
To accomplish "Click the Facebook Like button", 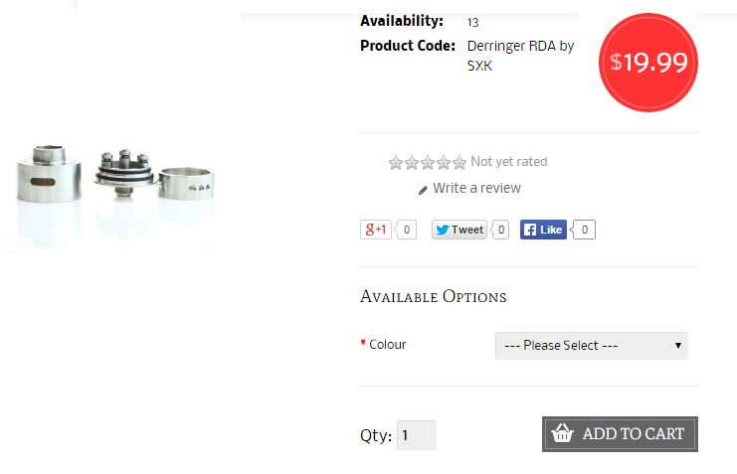I will coord(543,230).
